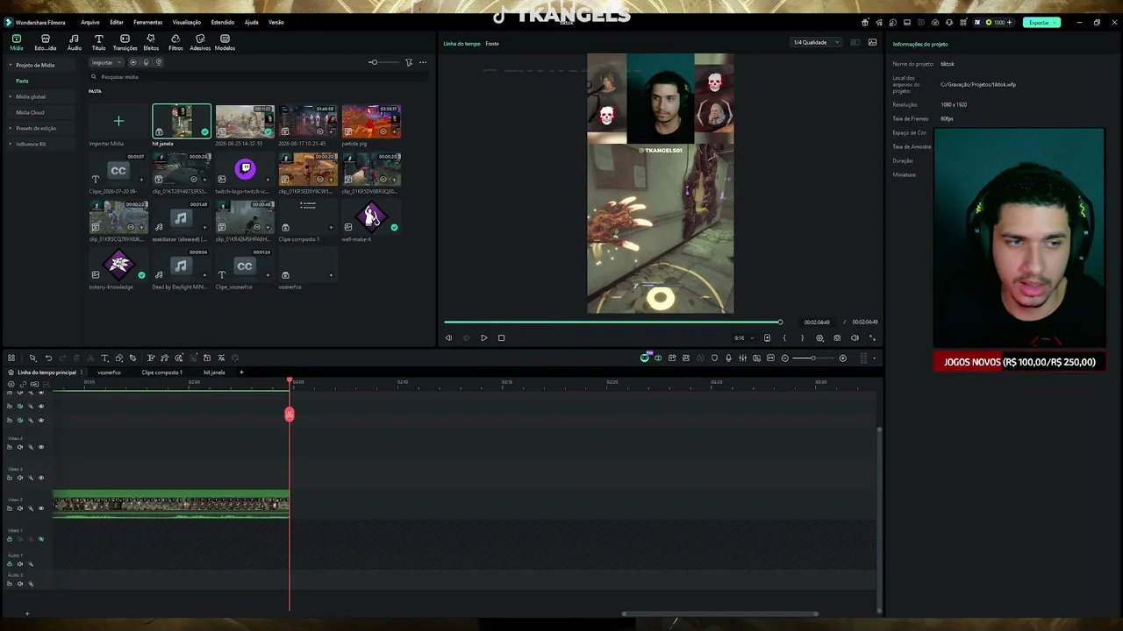Image resolution: width=1123 pixels, height=631 pixels.
Task: Play the preview video
Action: (x=483, y=337)
